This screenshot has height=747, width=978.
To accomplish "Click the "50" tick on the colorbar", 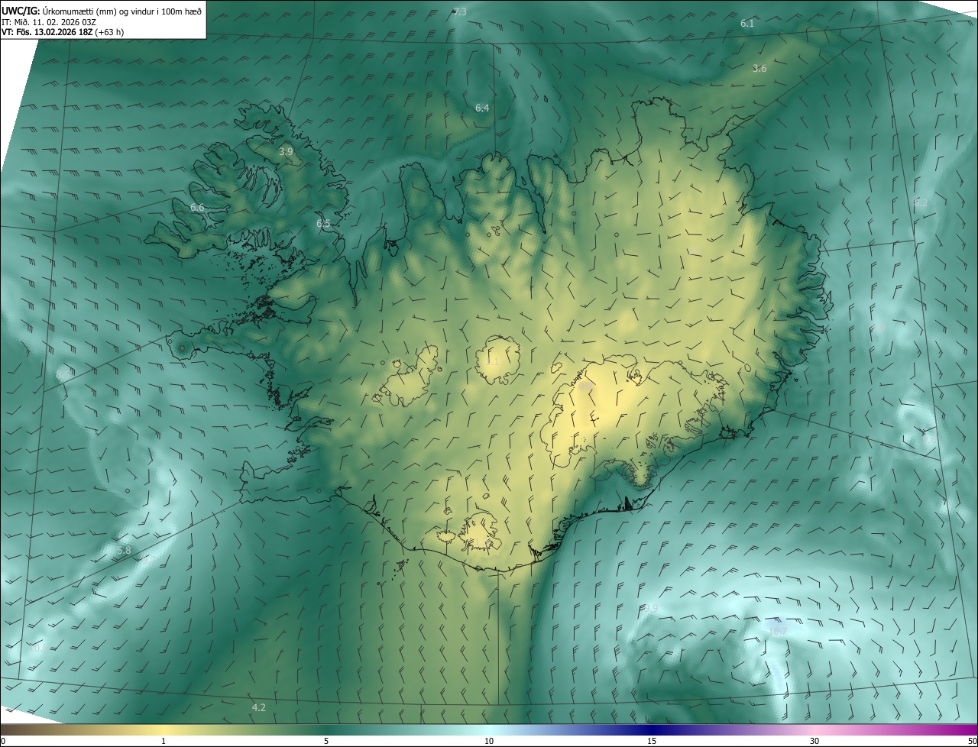I will [972, 741].
